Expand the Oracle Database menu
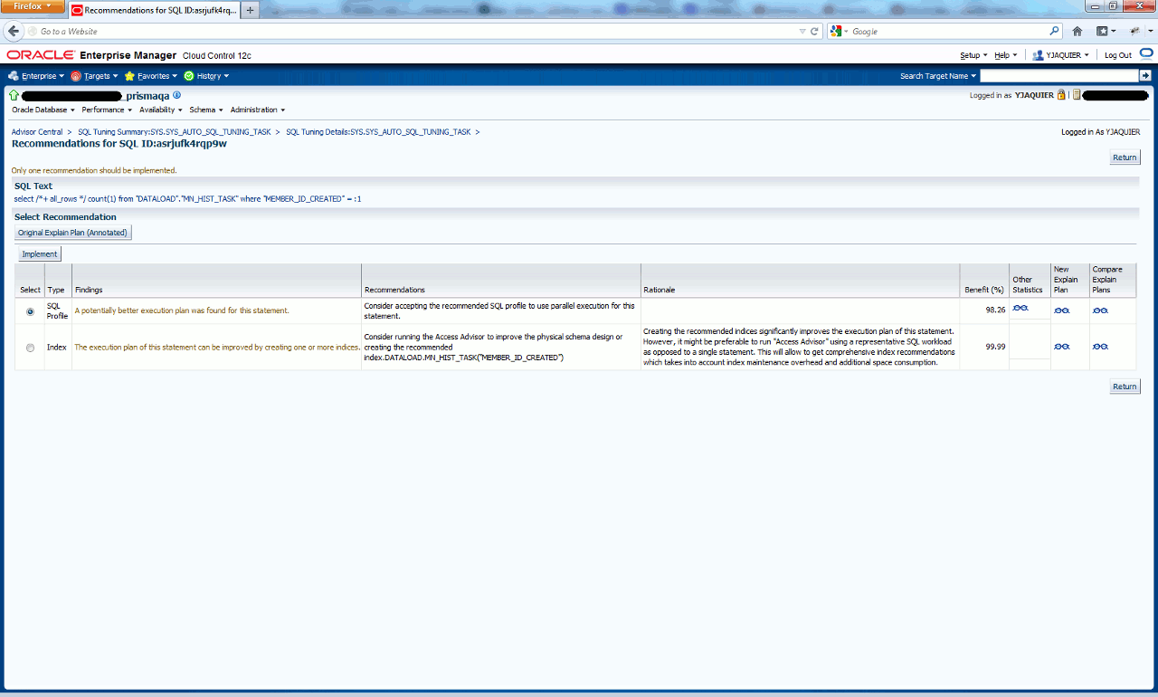The image size is (1158, 697). [44, 110]
